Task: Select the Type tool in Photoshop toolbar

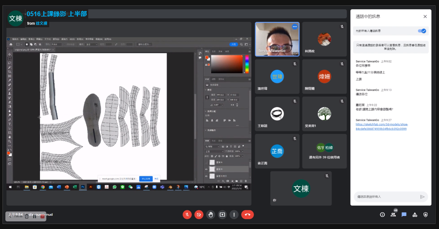Action: coord(10,124)
